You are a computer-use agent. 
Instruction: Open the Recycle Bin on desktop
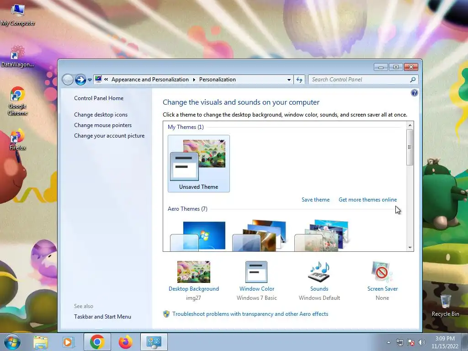coord(445,305)
